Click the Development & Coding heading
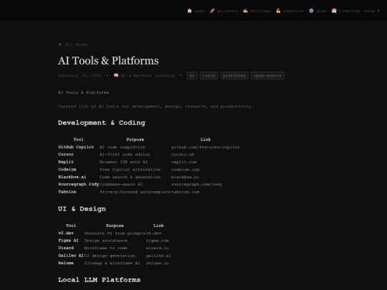 coord(102,122)
